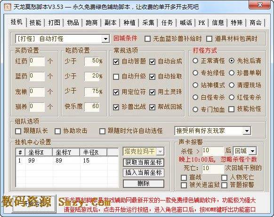The width and height of the screenshot is (274, 217).
Task: Switch to the 种植 tab
Action: pyautogui.click(x=129, y=23)
